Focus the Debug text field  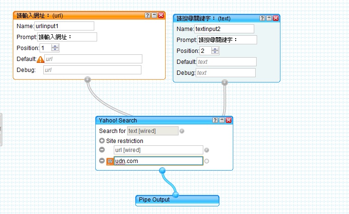(226, 72)
